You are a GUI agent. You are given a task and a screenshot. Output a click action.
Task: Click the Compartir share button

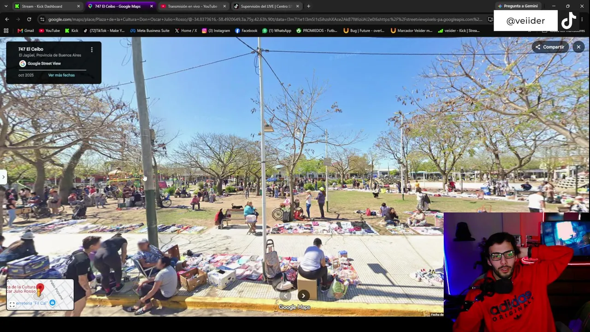coord(549,47)
